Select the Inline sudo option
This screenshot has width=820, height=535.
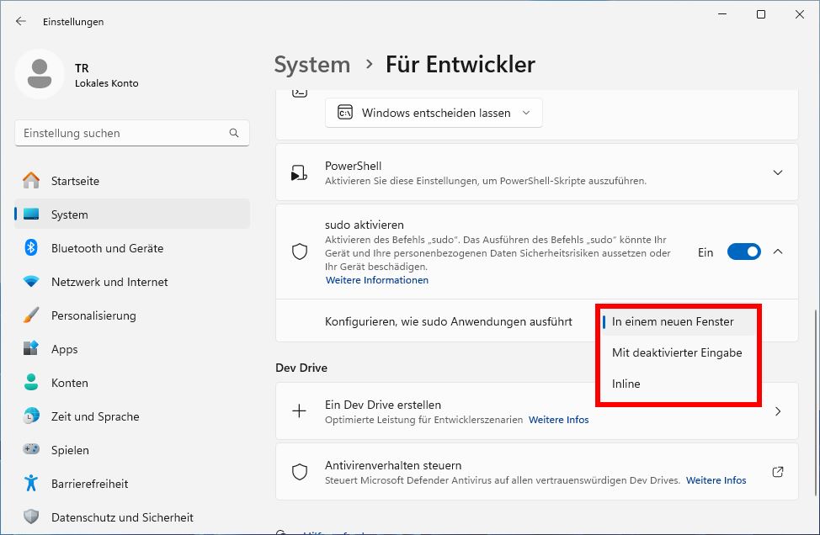(626, 384)
